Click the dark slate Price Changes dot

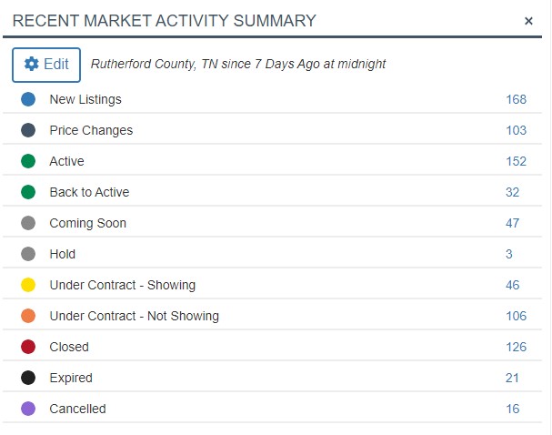(x=28, y=130)
